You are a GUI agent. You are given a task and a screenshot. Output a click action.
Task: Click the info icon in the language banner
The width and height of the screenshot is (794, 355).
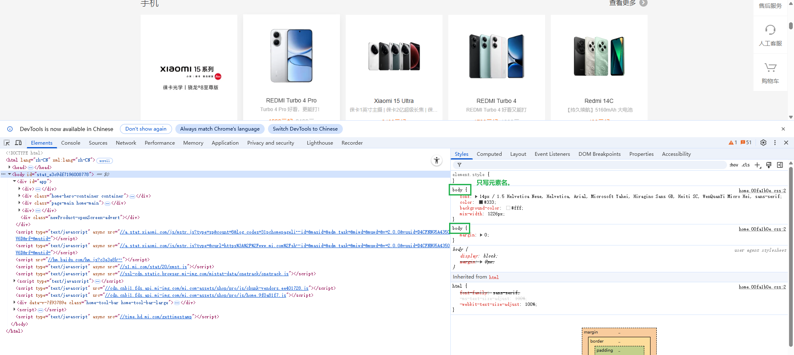point(10,129)
